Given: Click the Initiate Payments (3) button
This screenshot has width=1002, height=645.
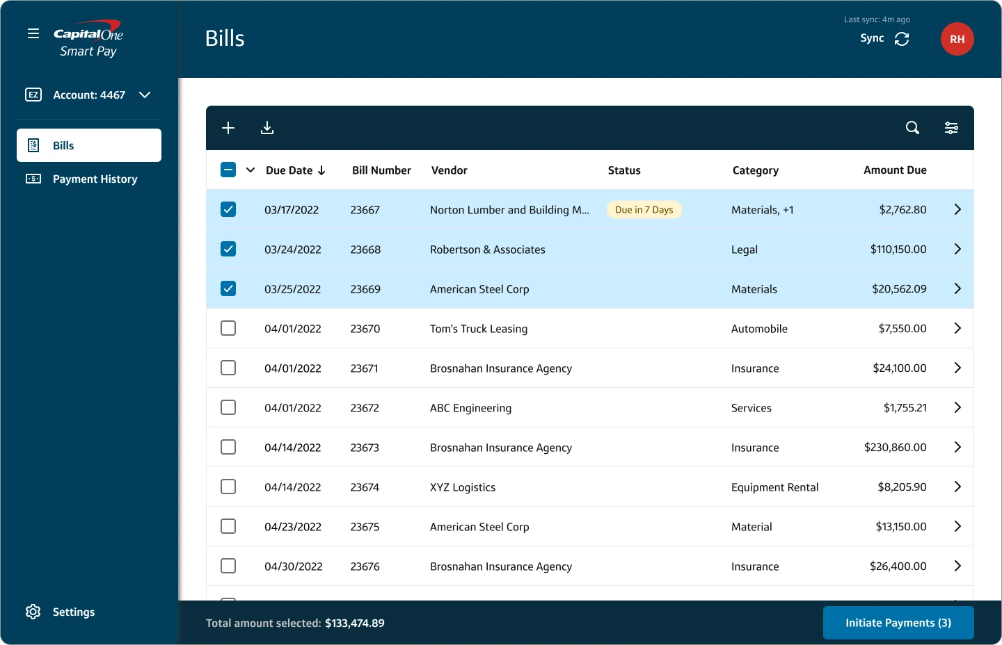Looking at the screenshot, I should coord(898,623).
